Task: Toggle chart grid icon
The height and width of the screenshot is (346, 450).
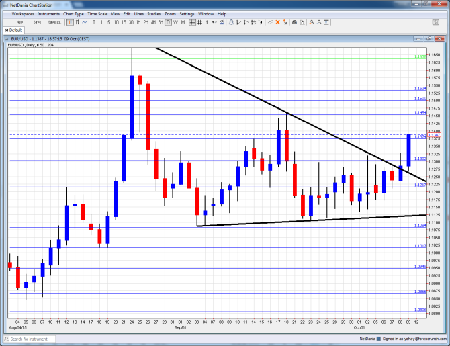Action: [199, 22]
